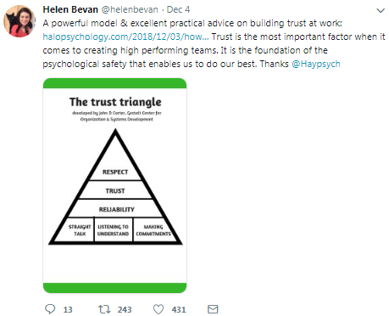Visit the @Haypsych mentioned profile
The image size is (389, 316).
(x=316, y=64)
